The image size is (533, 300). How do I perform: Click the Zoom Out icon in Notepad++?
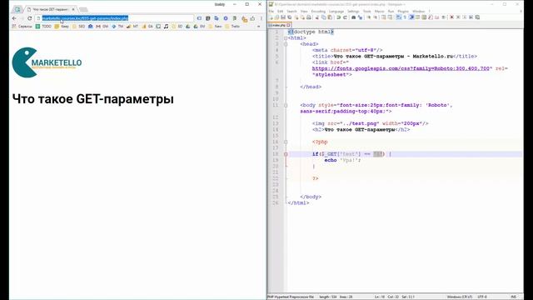(376, 17)
